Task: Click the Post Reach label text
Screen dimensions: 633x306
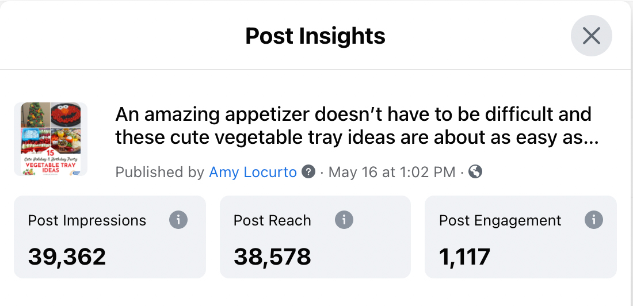Action: 273,220
